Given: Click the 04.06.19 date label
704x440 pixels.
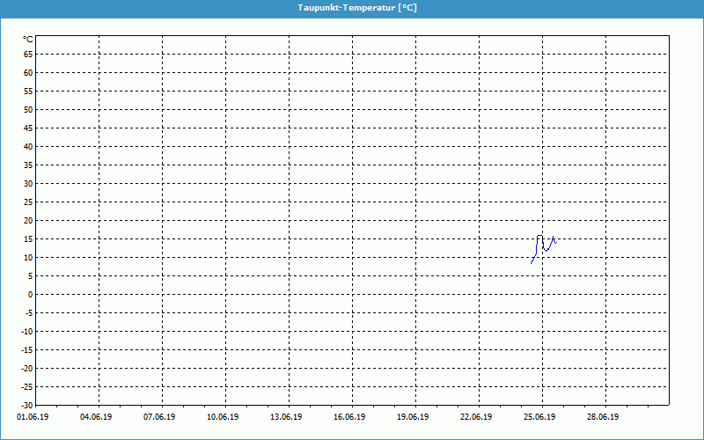Looking at the screenshot, I should point(98,417).
